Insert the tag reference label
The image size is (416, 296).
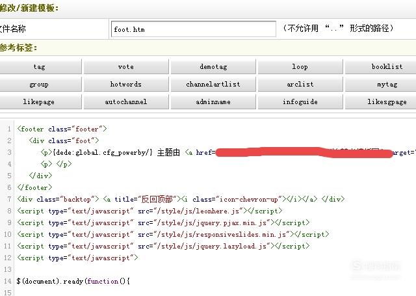pos(40,66)
